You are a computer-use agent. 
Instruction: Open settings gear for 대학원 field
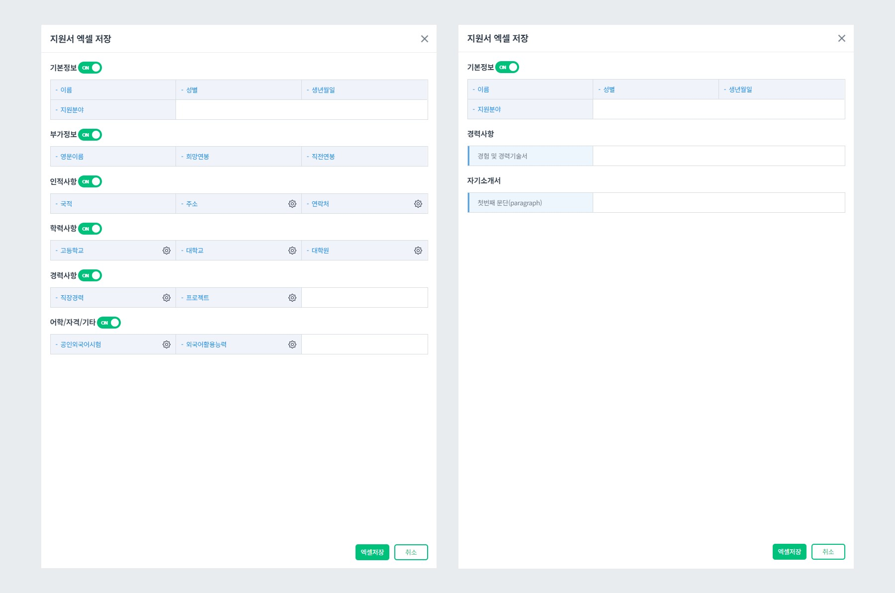point(418,251)
